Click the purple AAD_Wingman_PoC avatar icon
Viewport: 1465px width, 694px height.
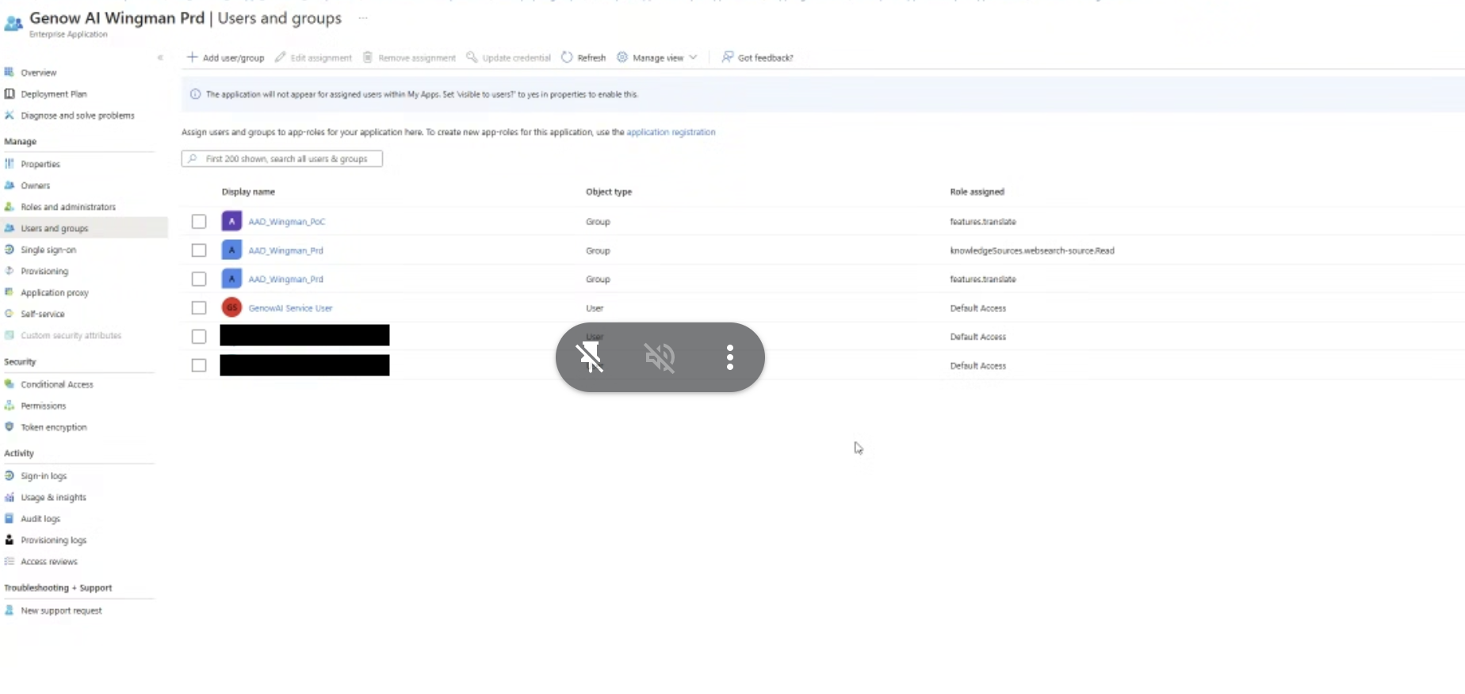[x=231, y=221]
